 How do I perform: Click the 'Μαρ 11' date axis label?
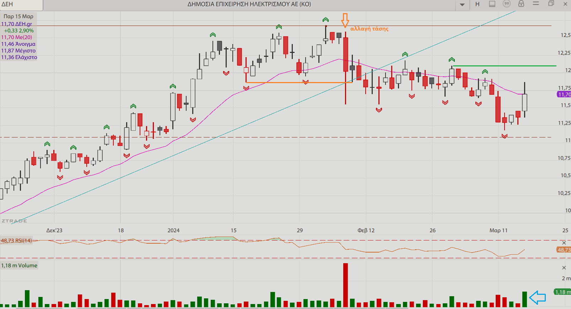coord(499,230)
